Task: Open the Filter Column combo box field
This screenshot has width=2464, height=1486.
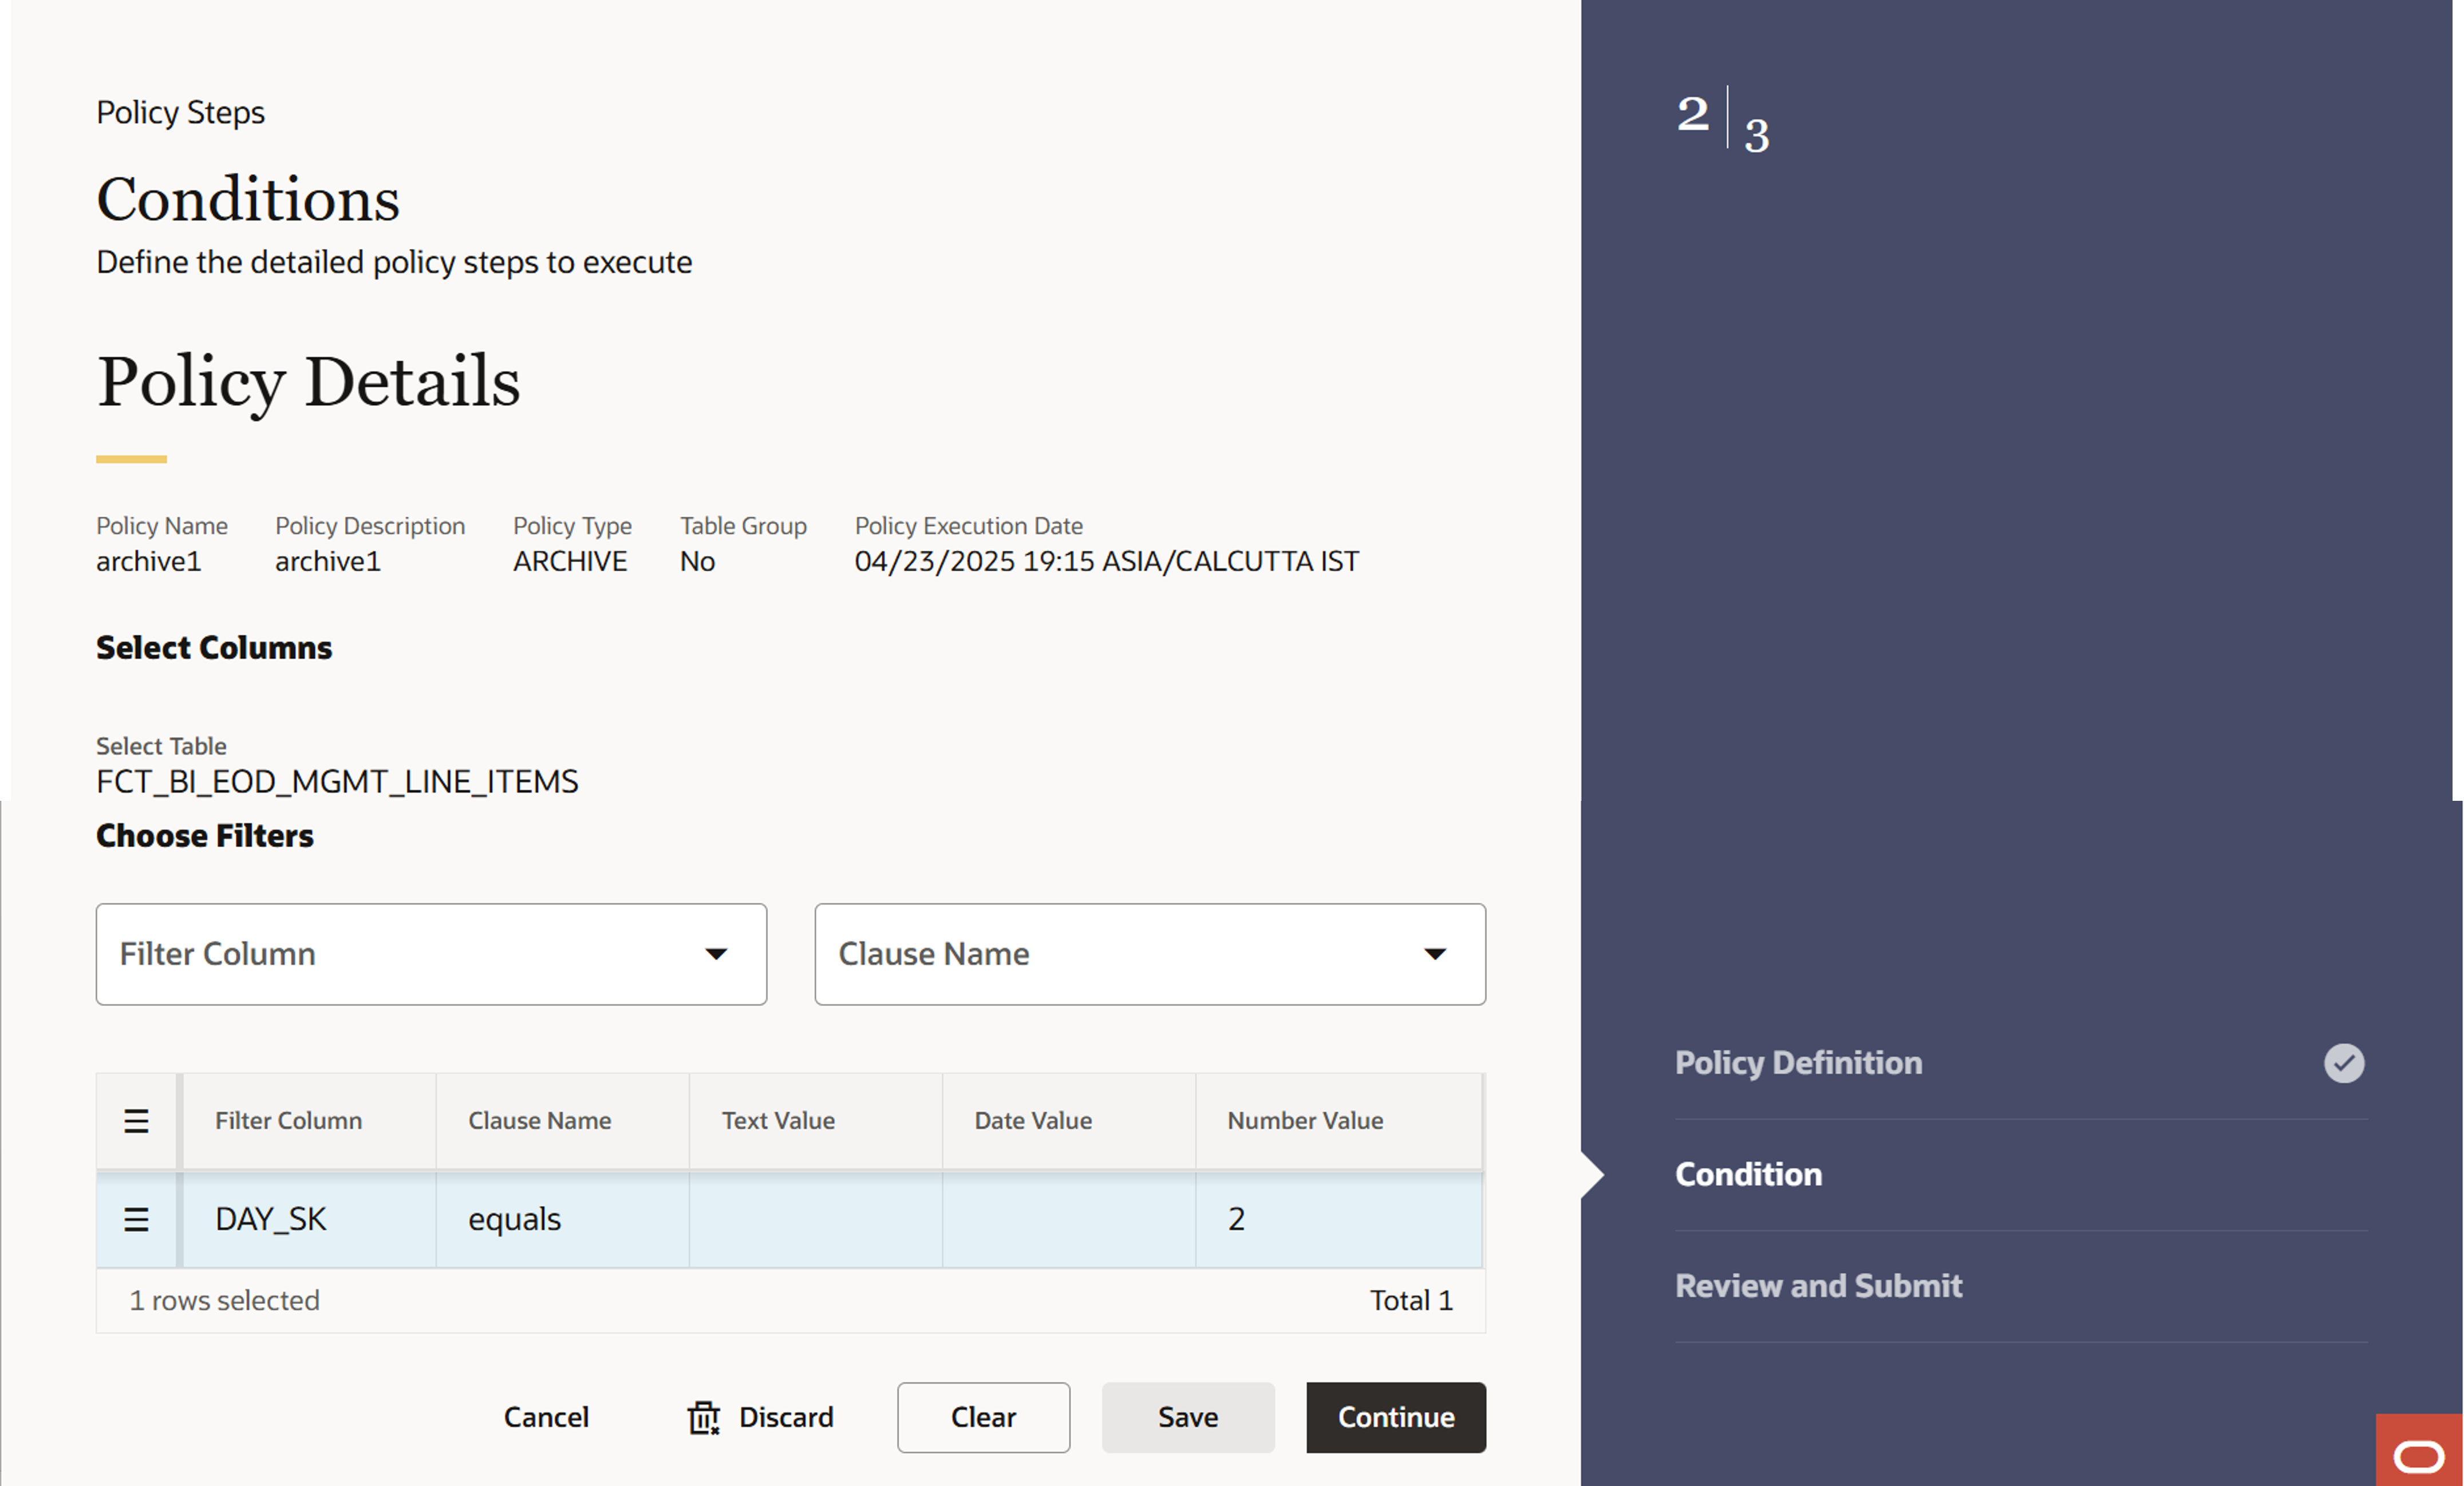Action: tap(400, 954)
